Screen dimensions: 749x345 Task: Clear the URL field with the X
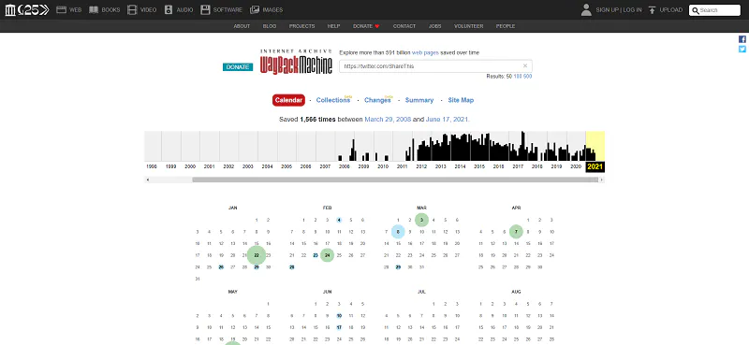pos(525,65)
